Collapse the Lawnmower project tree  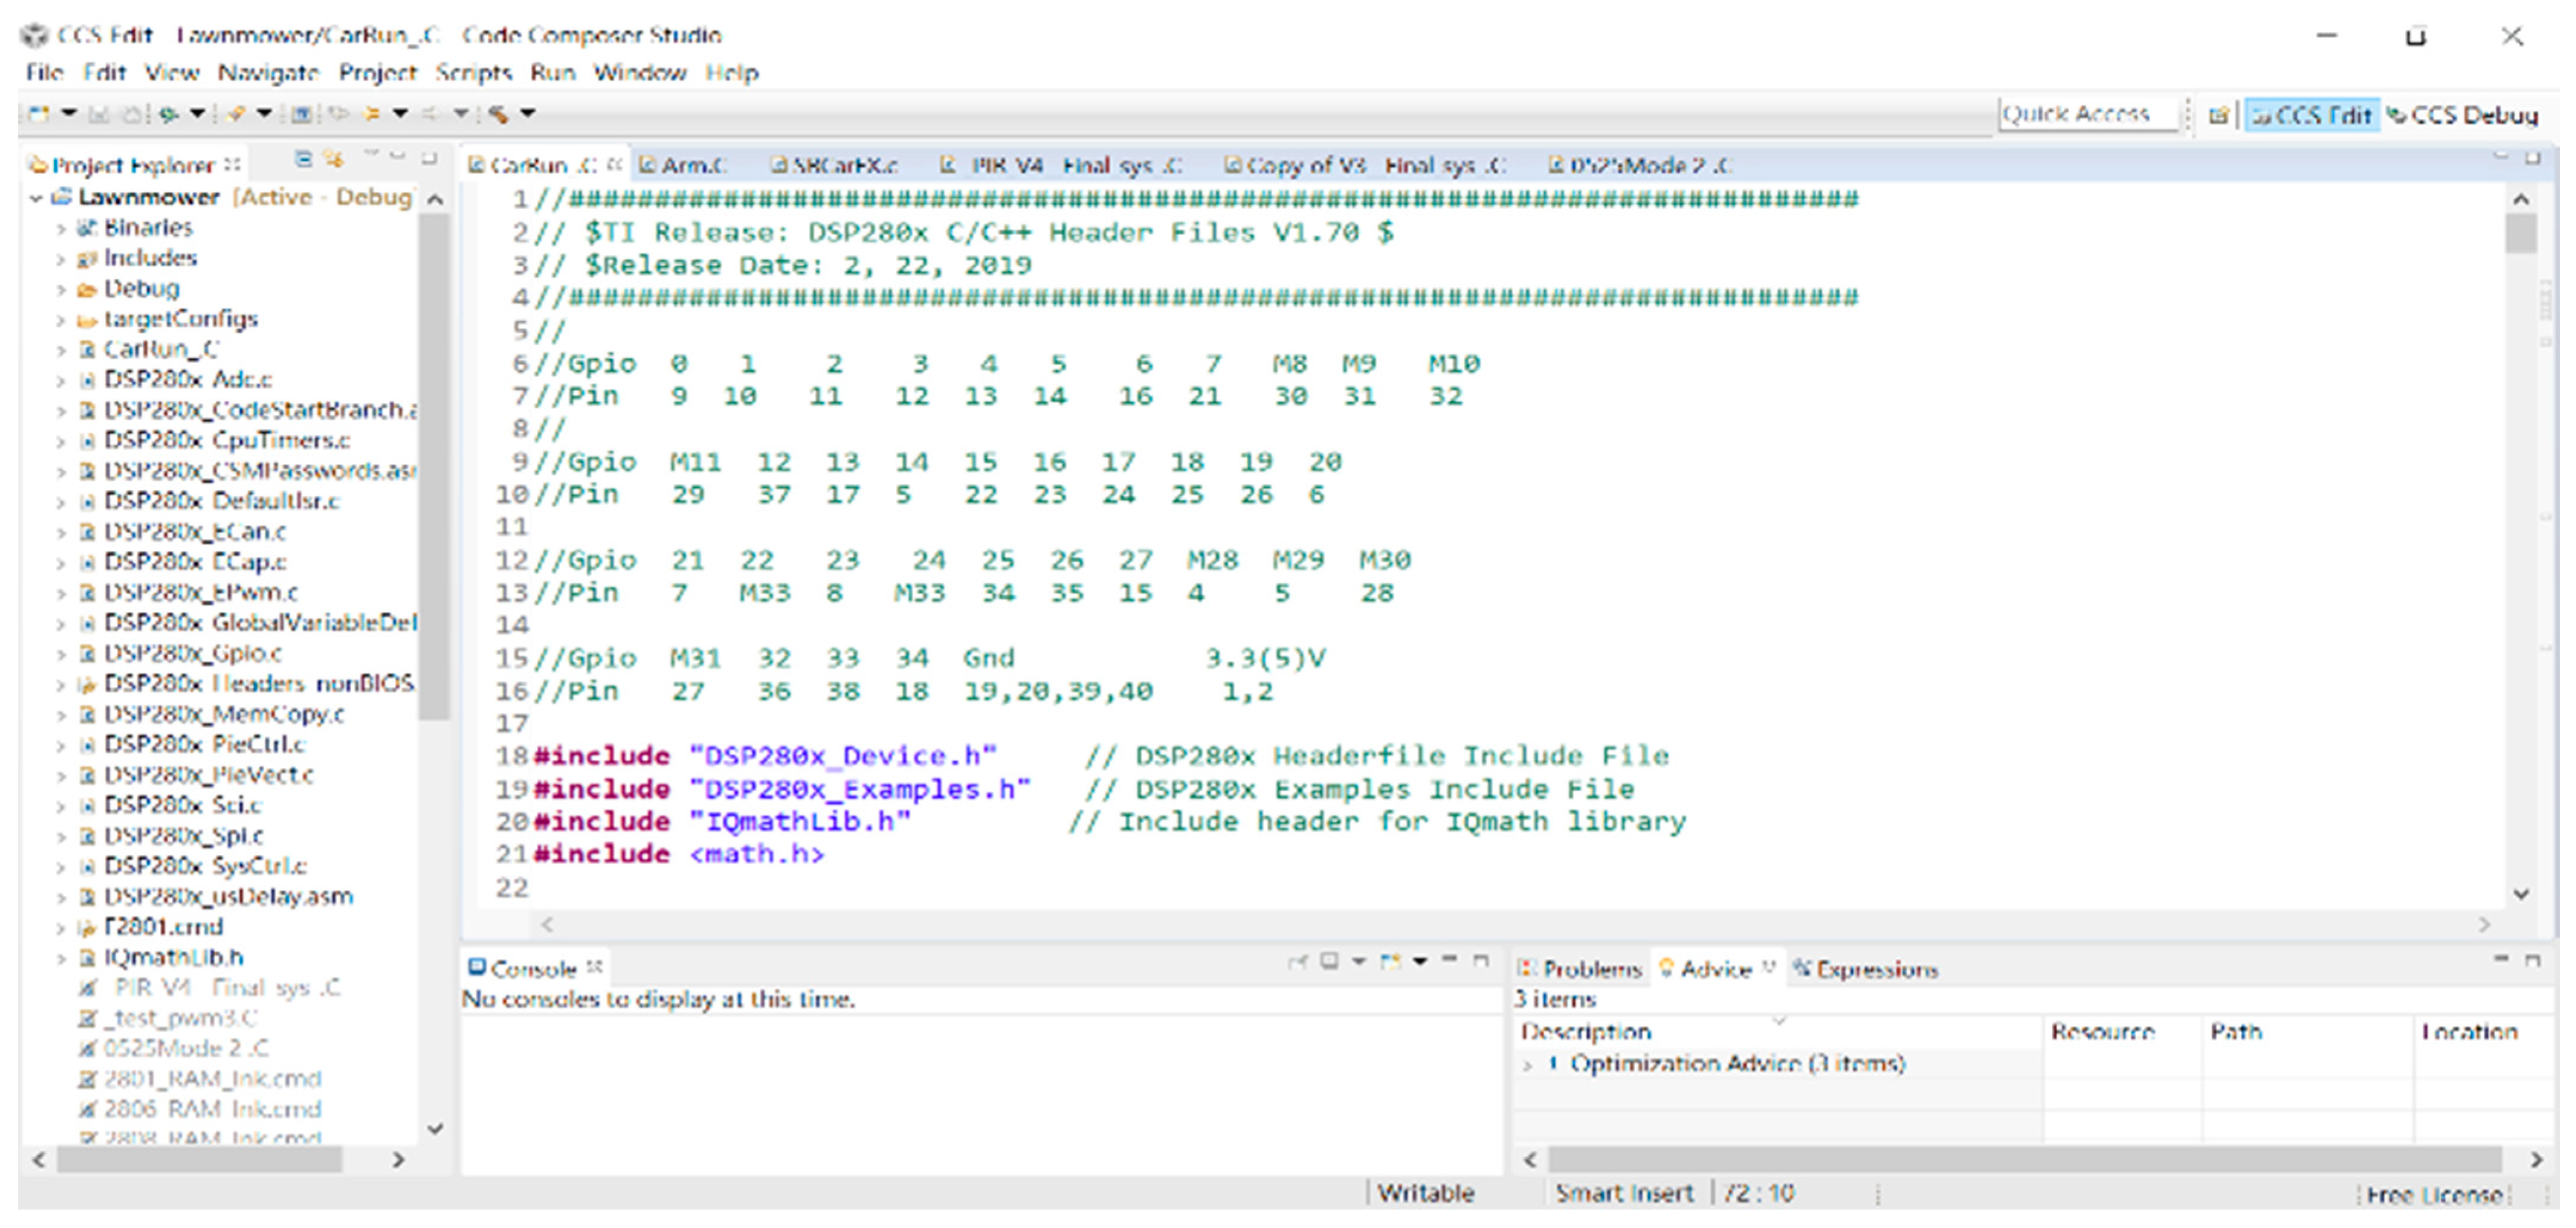pyautogui.click(x=36, y=198)
